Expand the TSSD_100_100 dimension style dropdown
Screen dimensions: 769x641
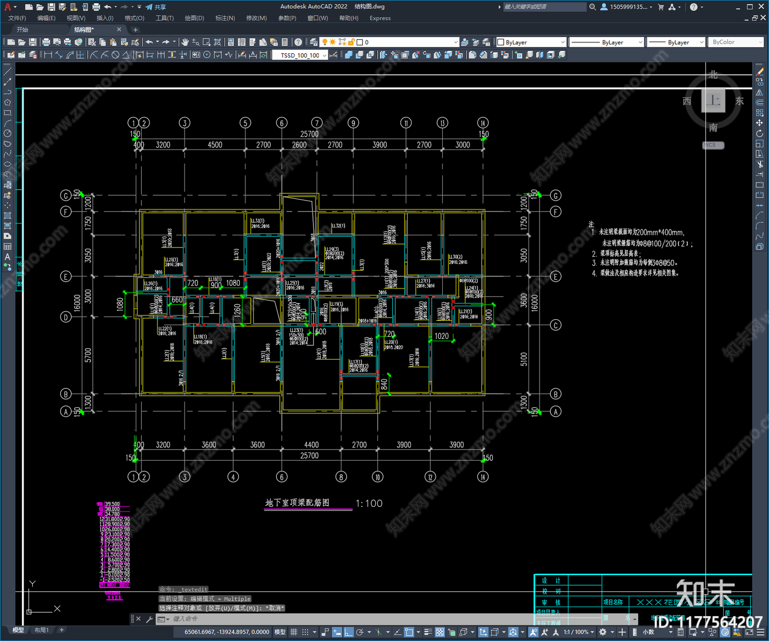coord(299,55)
